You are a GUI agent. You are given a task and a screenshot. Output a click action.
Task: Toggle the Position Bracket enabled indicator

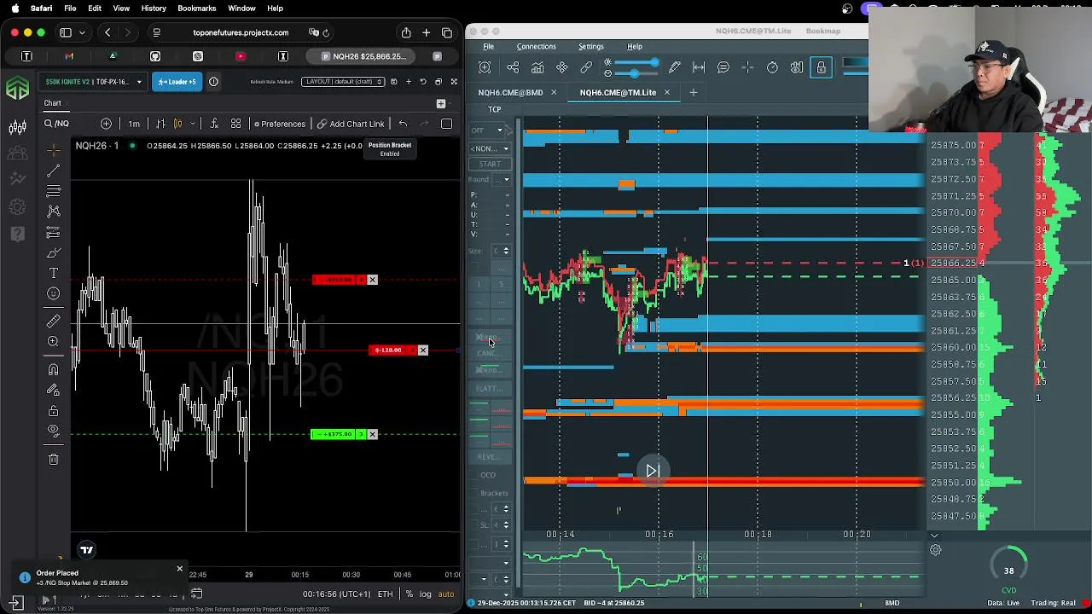[390, 149]
